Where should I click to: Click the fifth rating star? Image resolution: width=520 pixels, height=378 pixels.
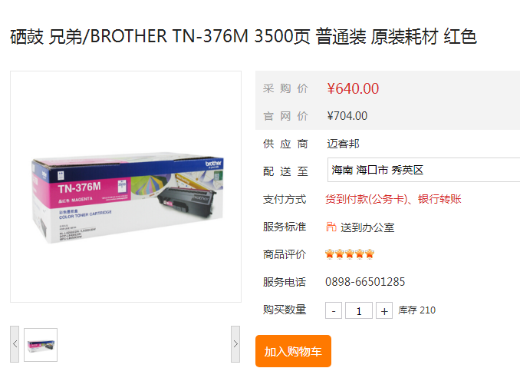tap(370, 254)
